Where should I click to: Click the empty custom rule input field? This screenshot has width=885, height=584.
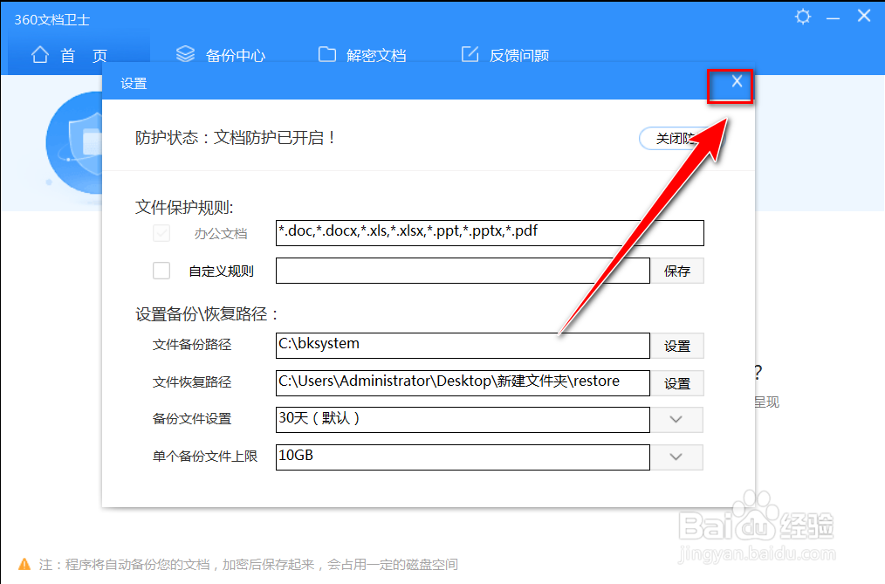pos(463,271)
